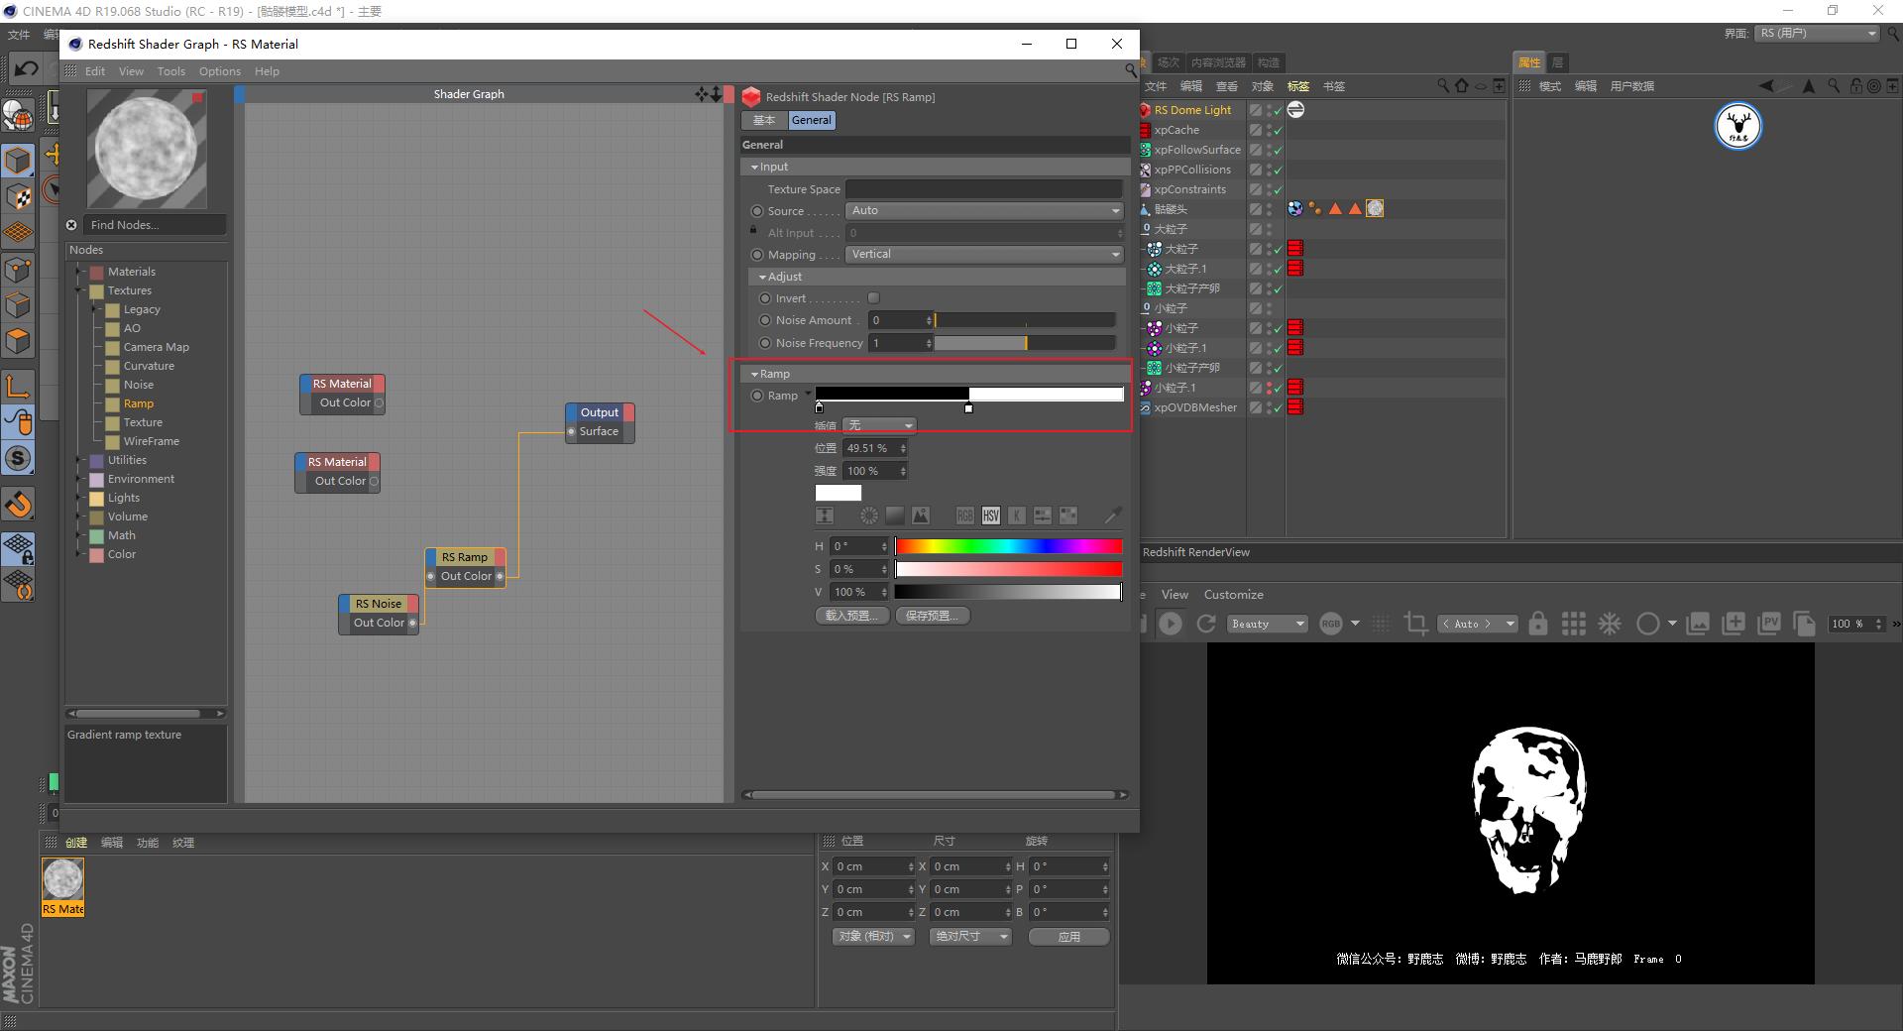Image resolution: width=1903 pixels, height=1031 pixels.
Task: Click the 载入预置 load preset button
Action: coord(851,616)
